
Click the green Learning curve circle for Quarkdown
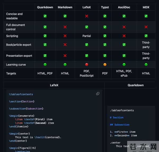pos(45,64)
